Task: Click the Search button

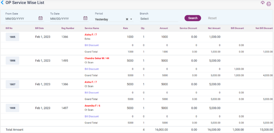Action: [193, 18]
